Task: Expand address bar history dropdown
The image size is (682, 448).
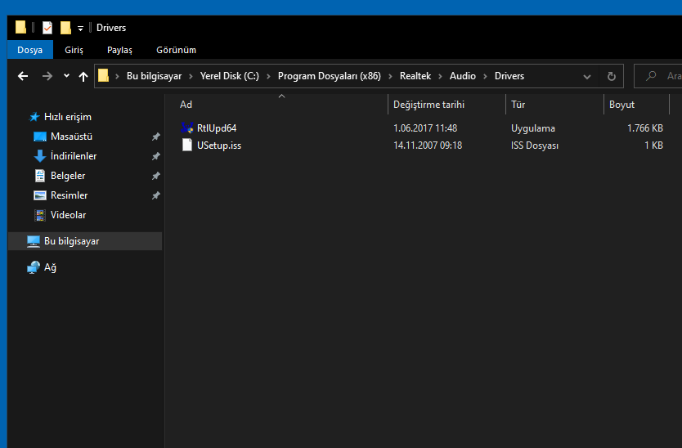Action: tap(587, 76)
